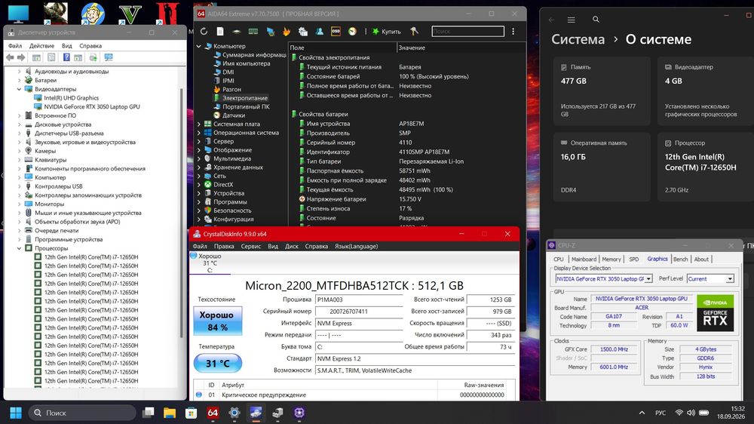Collapse the Компьютер node in AIDA64 tree
Screen dimensions: 754x424
coord(198,46)
